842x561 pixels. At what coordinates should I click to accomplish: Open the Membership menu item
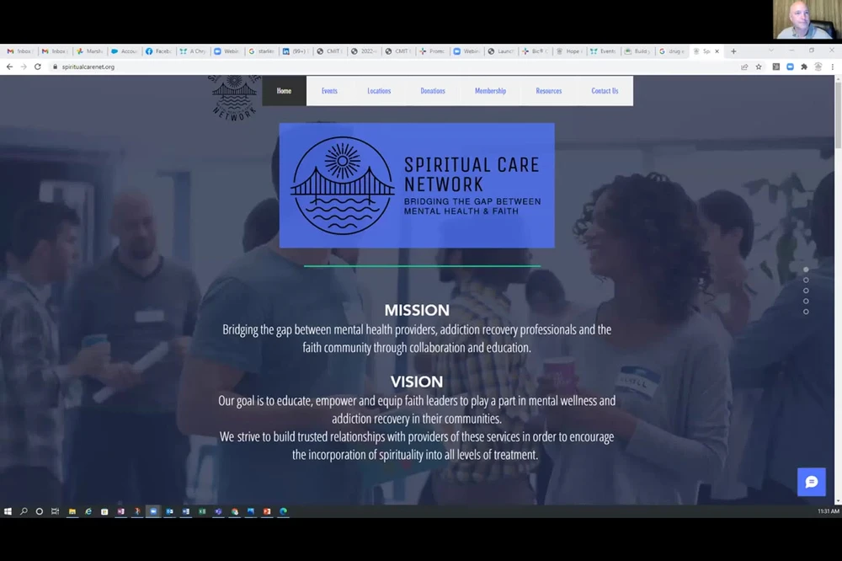[x=490, y=91]
